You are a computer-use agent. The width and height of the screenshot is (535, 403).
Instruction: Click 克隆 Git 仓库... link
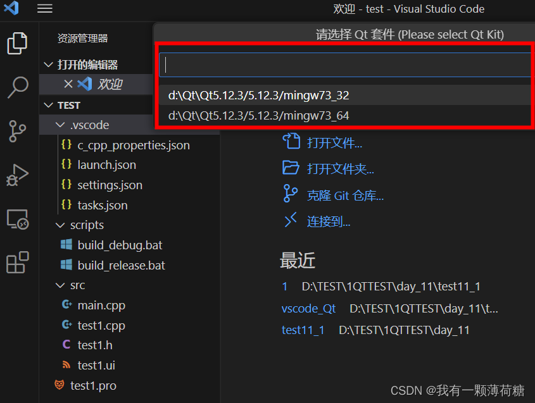(x=345, y=195)
